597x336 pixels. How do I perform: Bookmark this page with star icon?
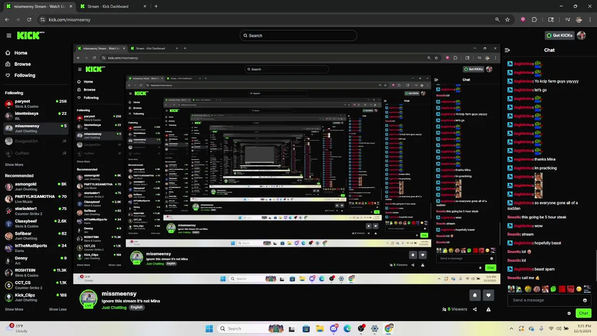tap(507, 20)
